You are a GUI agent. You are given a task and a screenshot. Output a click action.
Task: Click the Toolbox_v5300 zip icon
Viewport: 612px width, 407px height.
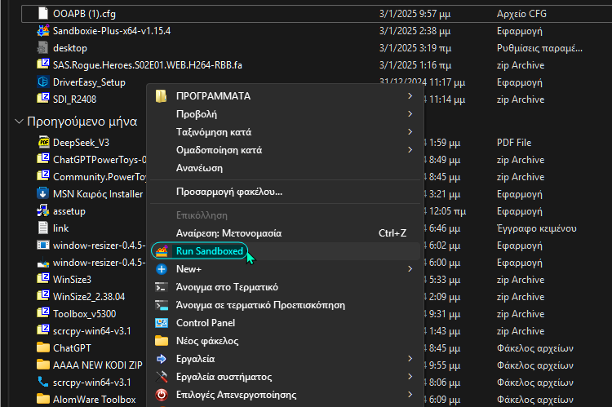click(x=43, y=313)
